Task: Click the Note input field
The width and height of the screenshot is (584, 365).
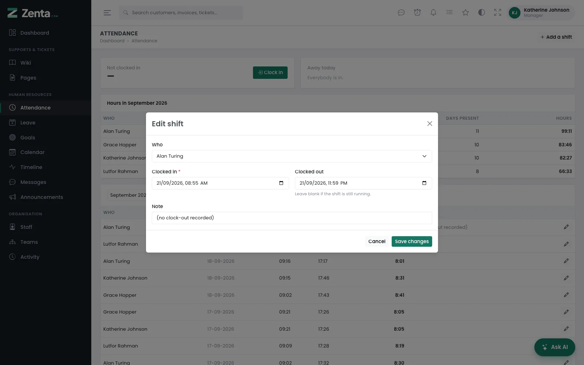Action: [292, 218]
